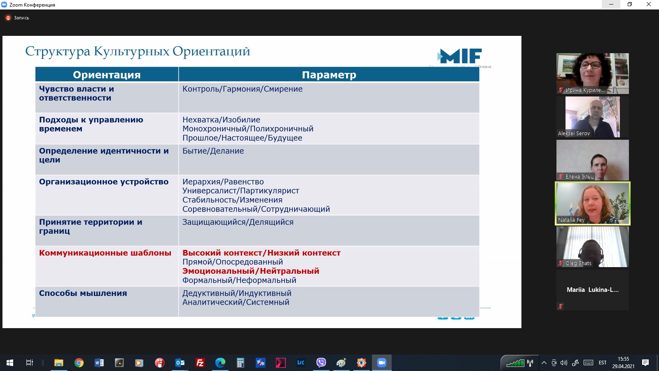Open the speaker volume control in tray
659x371 pixels.
coord(564,363)
